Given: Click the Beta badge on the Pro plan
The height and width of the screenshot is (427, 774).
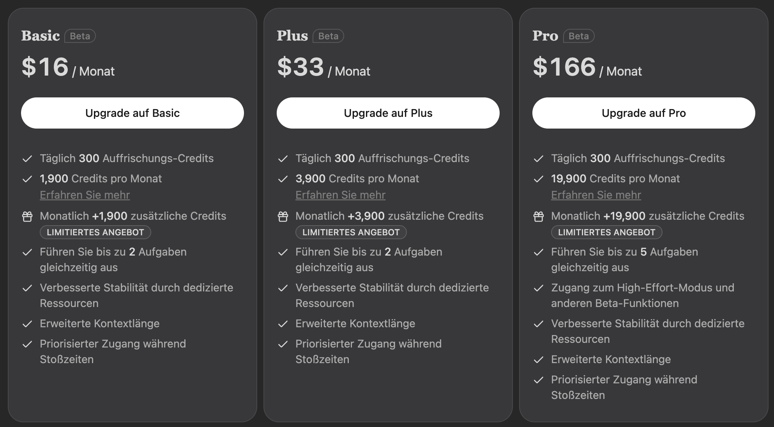Looking at the screenshot, I should click(x=579, y=36).
